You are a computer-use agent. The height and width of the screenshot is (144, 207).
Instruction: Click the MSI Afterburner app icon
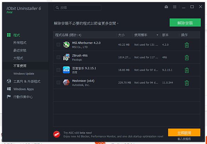click(x=66, y=45)
